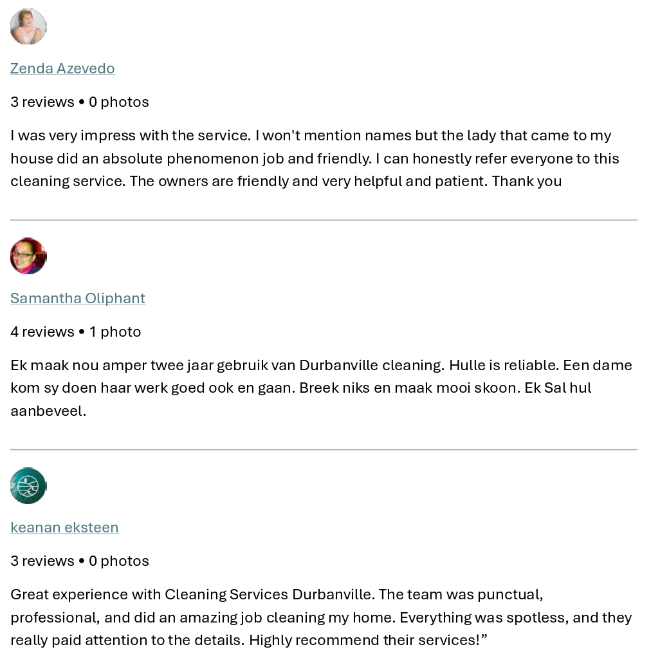
Task: Click the review starting 'I was very impress'
Action: pos(315,158)
